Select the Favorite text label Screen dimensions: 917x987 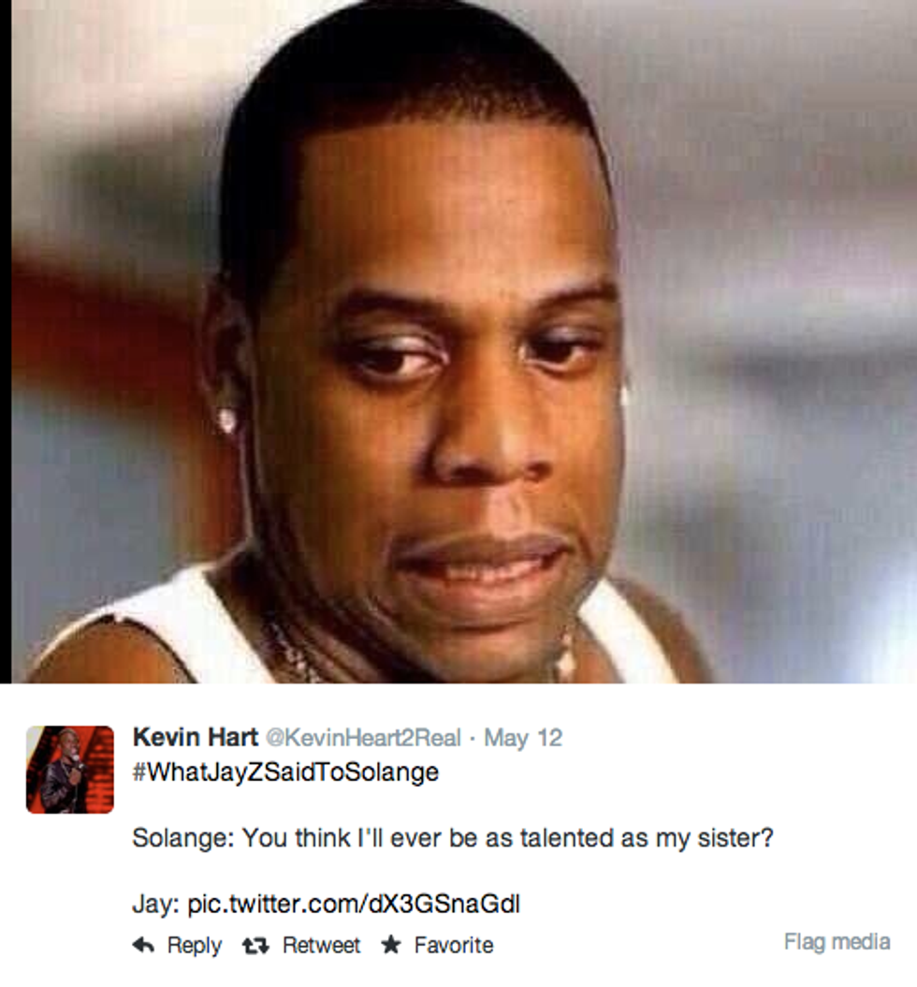coord(454,945)
